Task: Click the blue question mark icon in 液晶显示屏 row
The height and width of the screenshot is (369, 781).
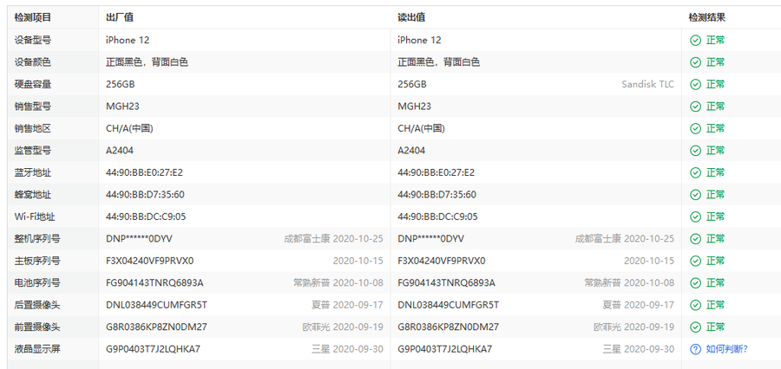Action: [x=695, y=349]
